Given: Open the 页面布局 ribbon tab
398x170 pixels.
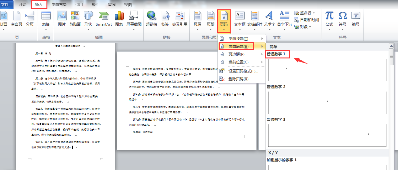Looking at the screenshot, I should (x=59, y=5).
